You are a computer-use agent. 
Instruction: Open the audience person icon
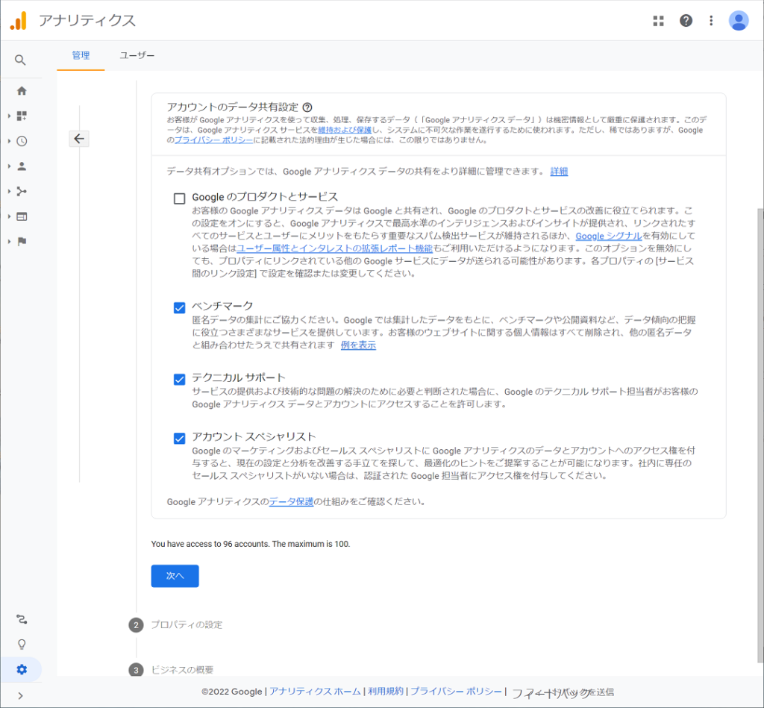tap(22, 166)
